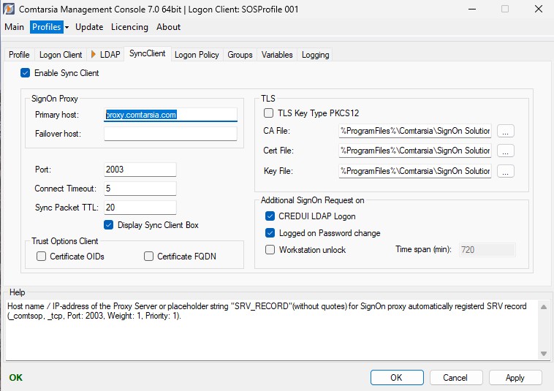Click the browse button for Cert File
Viewport: 554px width, 391px height.
tap(506, 151)
